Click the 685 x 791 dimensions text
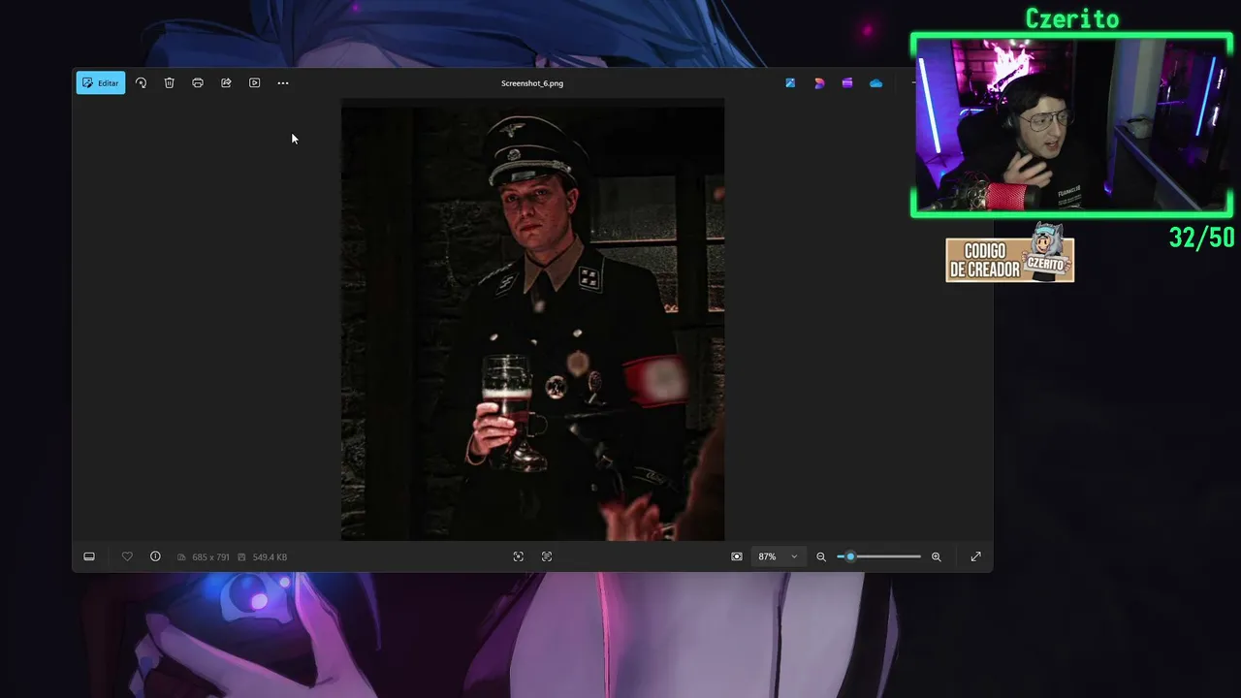 point(210,557)
